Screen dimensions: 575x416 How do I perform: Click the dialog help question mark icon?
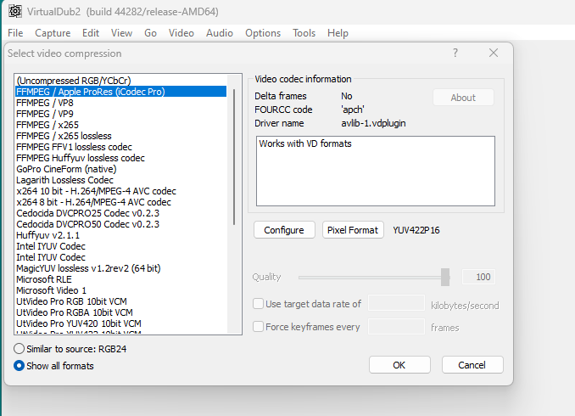pos(455,53)
